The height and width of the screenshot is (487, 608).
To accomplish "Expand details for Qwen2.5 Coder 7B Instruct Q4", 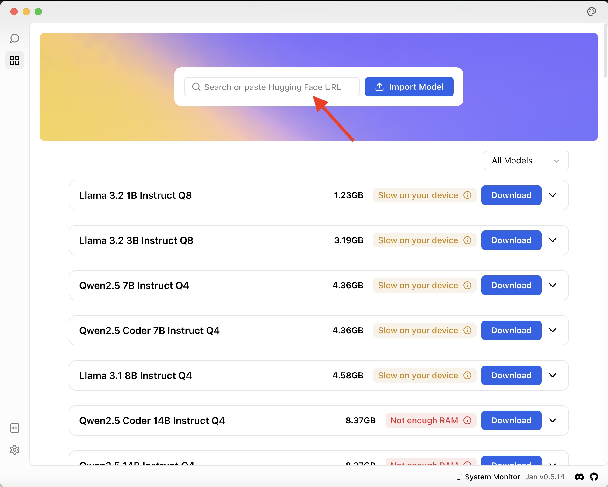I will (x=553, y=330).
